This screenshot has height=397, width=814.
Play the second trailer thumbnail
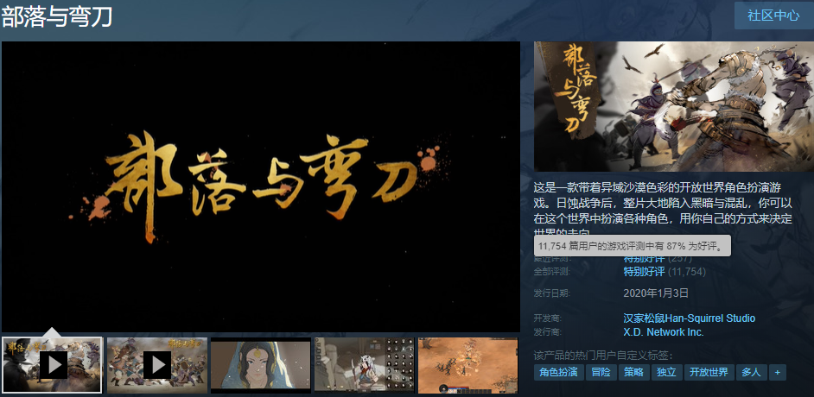(156, 365)
